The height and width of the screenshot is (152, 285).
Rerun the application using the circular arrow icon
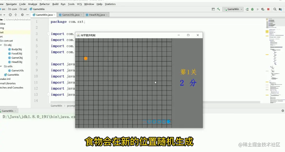(247, 9)
